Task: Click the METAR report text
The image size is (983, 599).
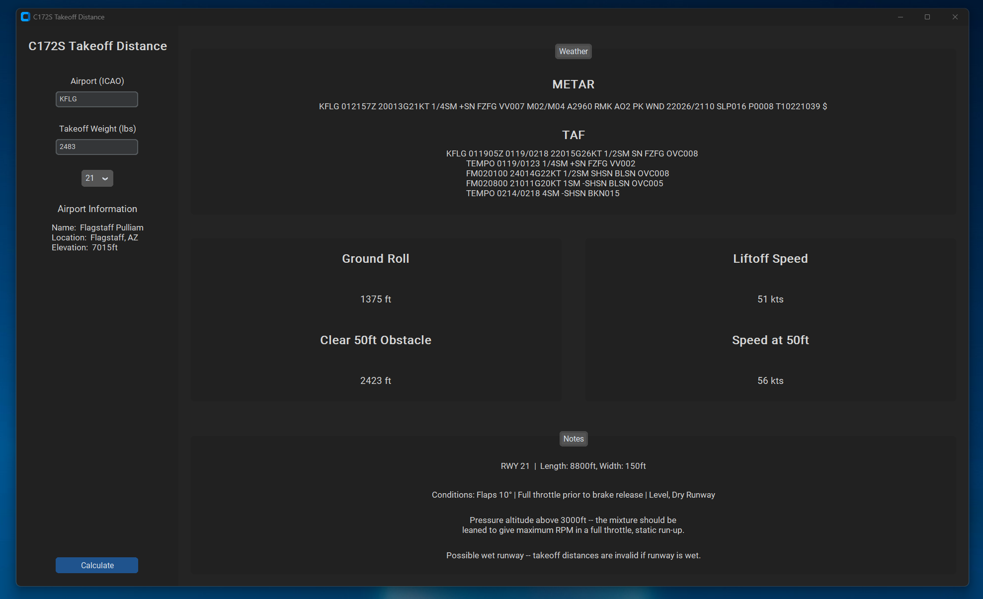Action: [x=572, y=106]
